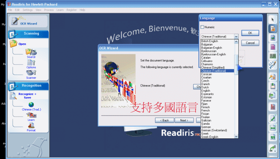Choose Fijian from the language list
This screenshot has width=280, height=159.
[217, 104]
